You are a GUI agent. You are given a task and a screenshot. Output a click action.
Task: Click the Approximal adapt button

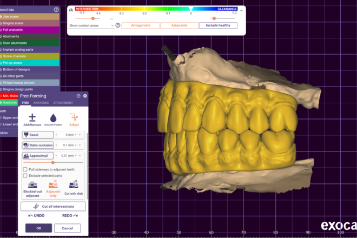coord(38,156)
